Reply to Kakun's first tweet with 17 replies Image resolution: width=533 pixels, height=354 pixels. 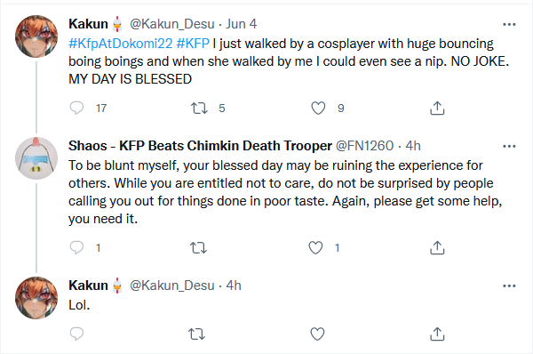76,108
